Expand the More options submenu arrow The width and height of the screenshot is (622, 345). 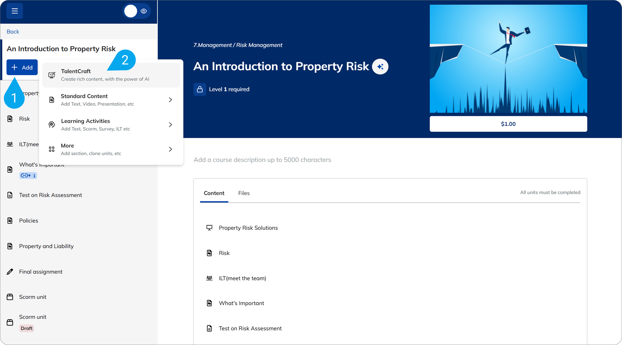(170, 149)
